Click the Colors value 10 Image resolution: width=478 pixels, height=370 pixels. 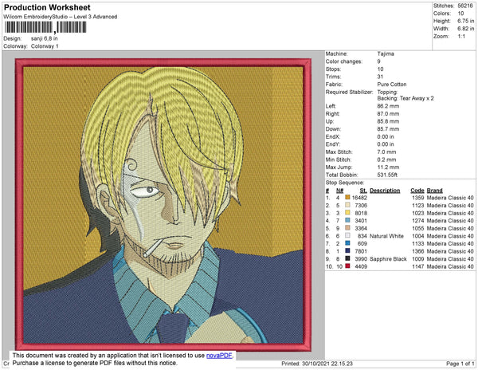click(x=460, y=14)
